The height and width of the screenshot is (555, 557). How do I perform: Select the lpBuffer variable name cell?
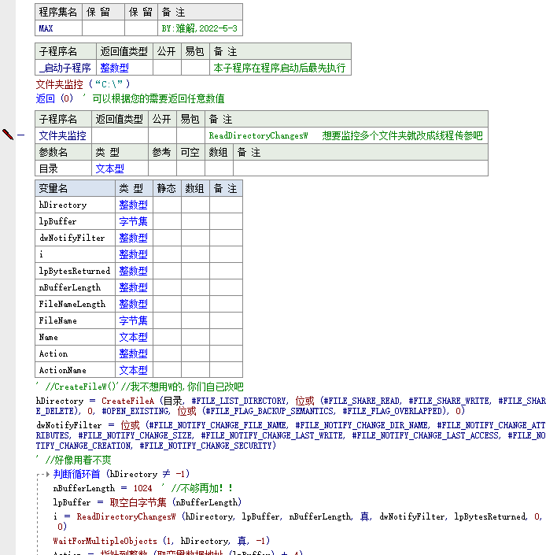75,221
